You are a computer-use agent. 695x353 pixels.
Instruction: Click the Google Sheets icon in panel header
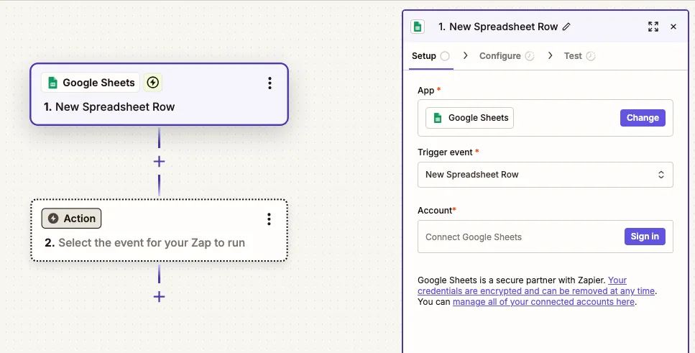[x=417, y=27]
